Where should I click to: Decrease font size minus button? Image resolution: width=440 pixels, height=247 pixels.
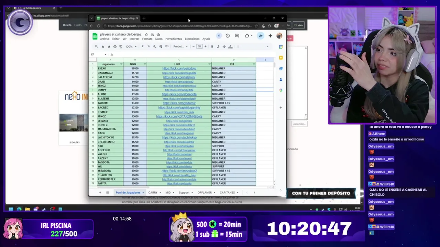194,47
